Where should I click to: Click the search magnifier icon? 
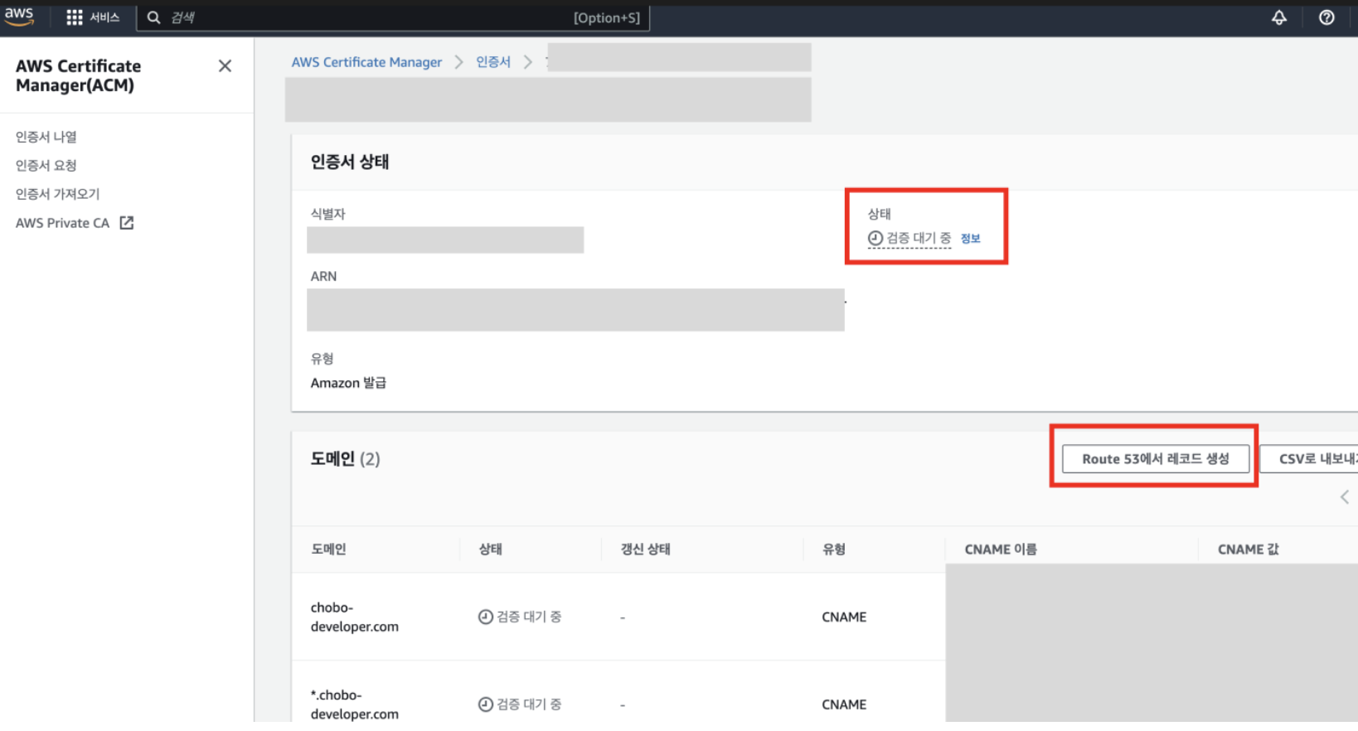pyautogui.click(x=153, y=17)
